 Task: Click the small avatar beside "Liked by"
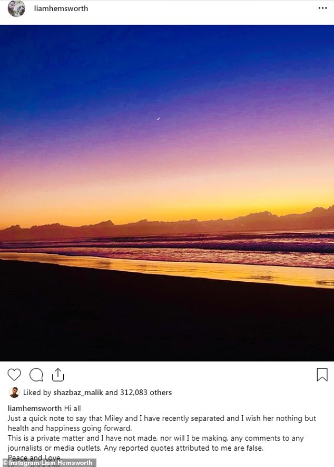(14, 393)
